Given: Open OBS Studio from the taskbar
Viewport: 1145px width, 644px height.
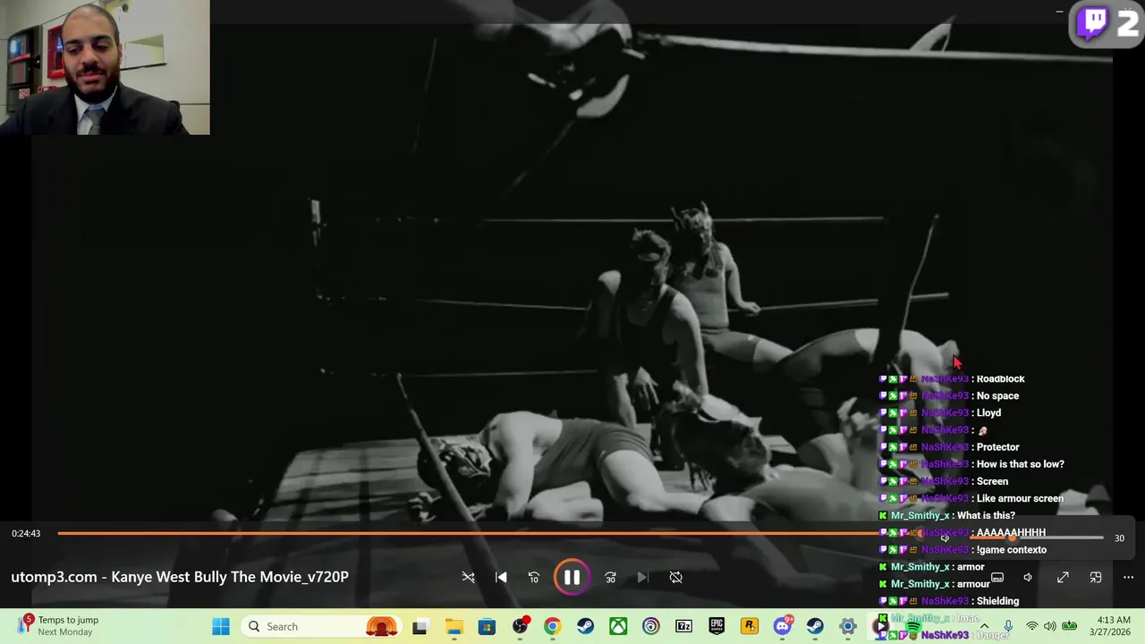Looking at the screenshot, I should (520, 626).
